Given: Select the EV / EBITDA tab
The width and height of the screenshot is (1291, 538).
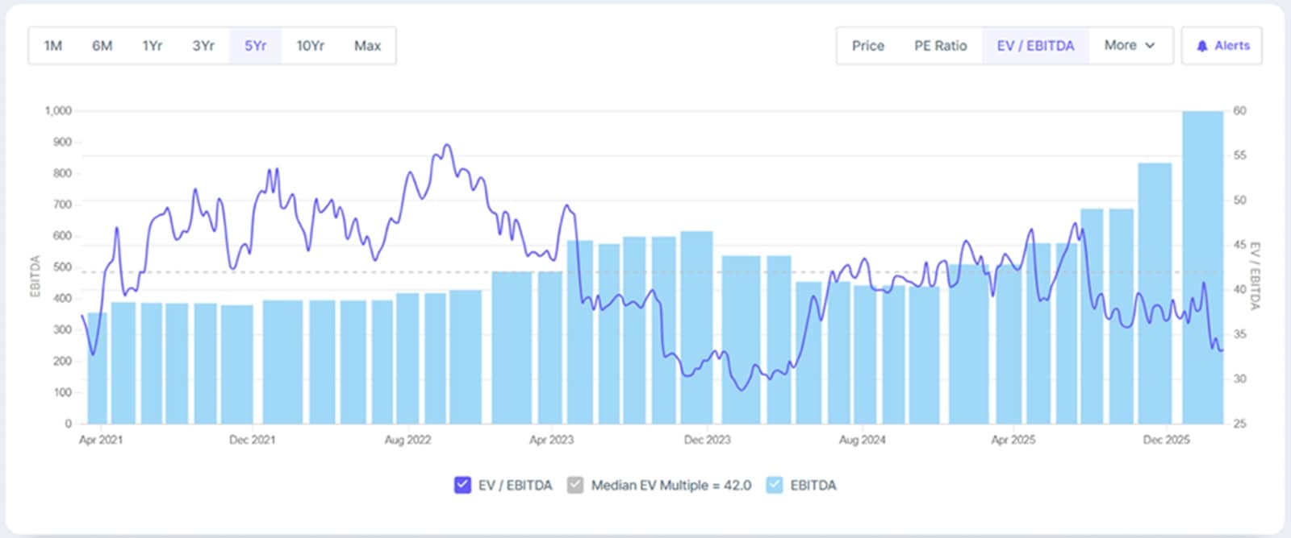Looking at the screenshot, I should click(x=1035, y=46).
